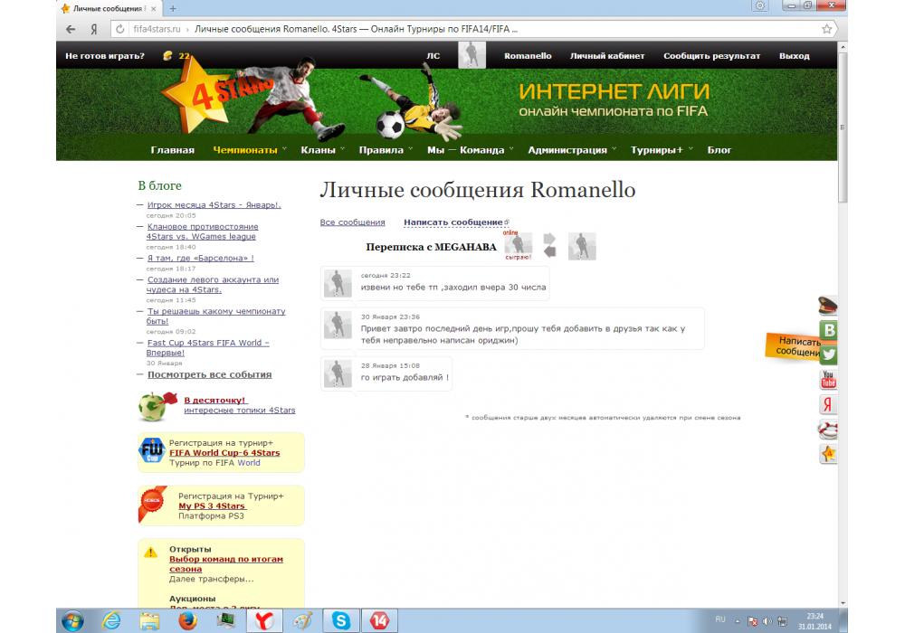
Task: Open the Турниры+ dropdown menu
Action: [x=657, y=150]
